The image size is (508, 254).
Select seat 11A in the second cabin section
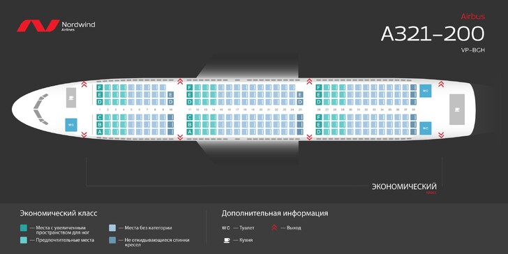[190, 132]
